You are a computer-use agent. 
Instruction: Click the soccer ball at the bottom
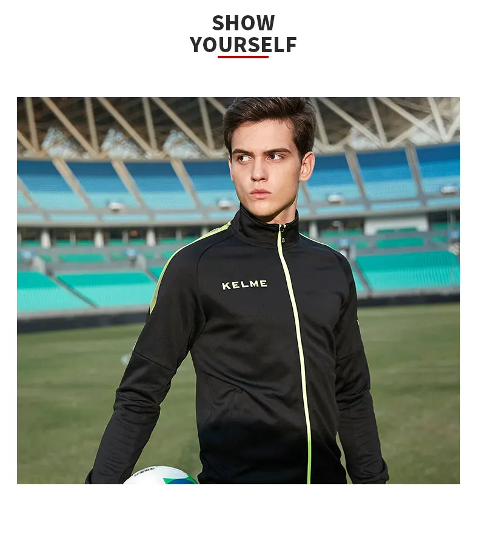160,475
